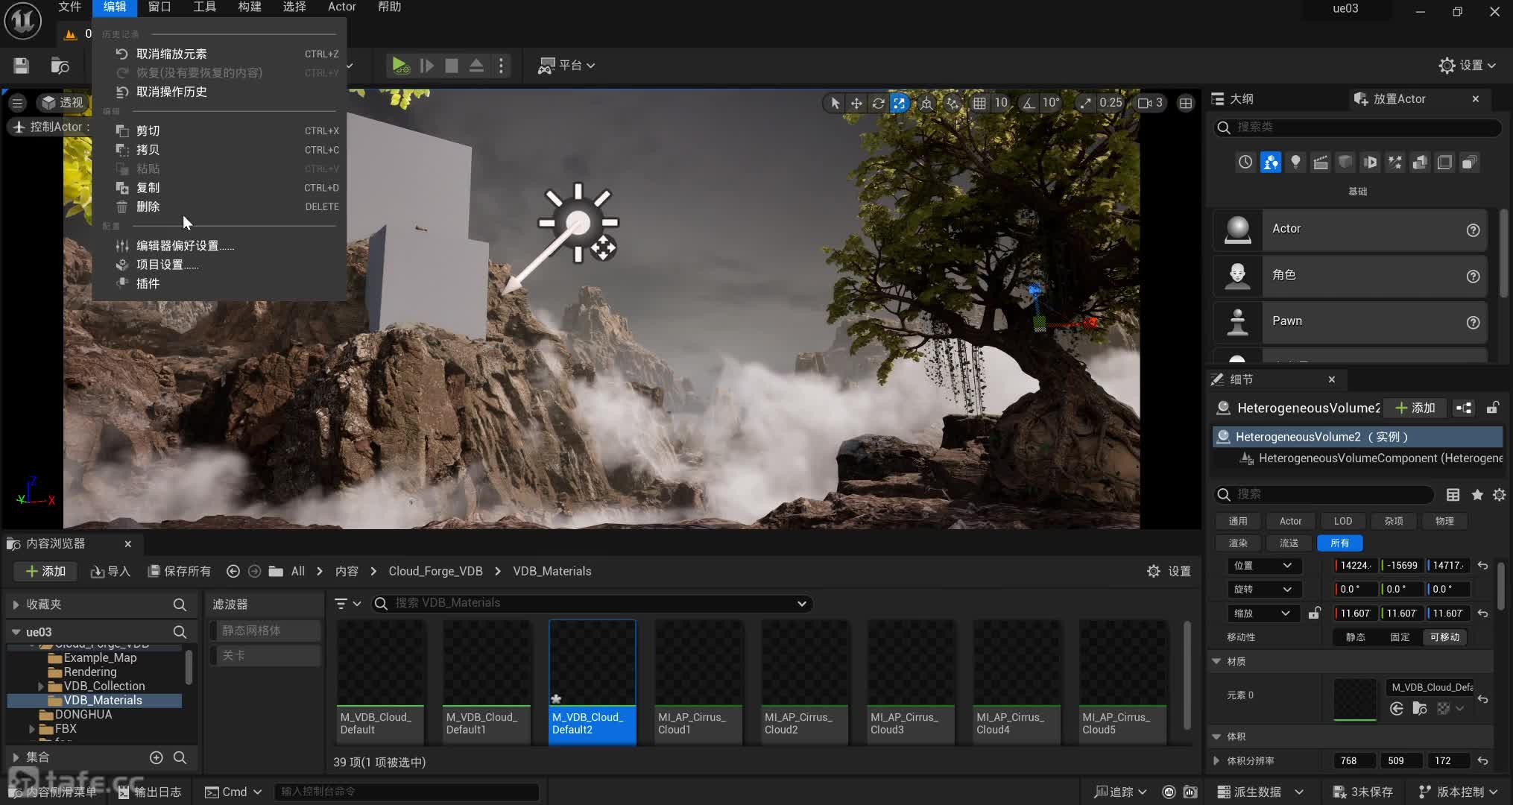Select the Lights bulb category icon
The image size is (1513, 805).
[1295, 162]
